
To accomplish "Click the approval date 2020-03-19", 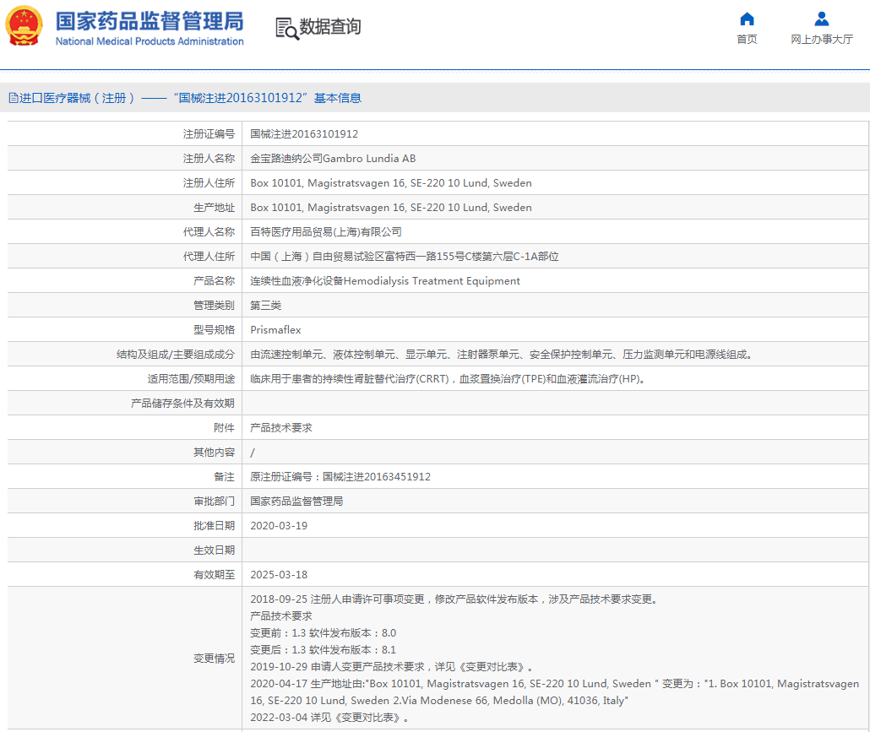I will 279,526.
